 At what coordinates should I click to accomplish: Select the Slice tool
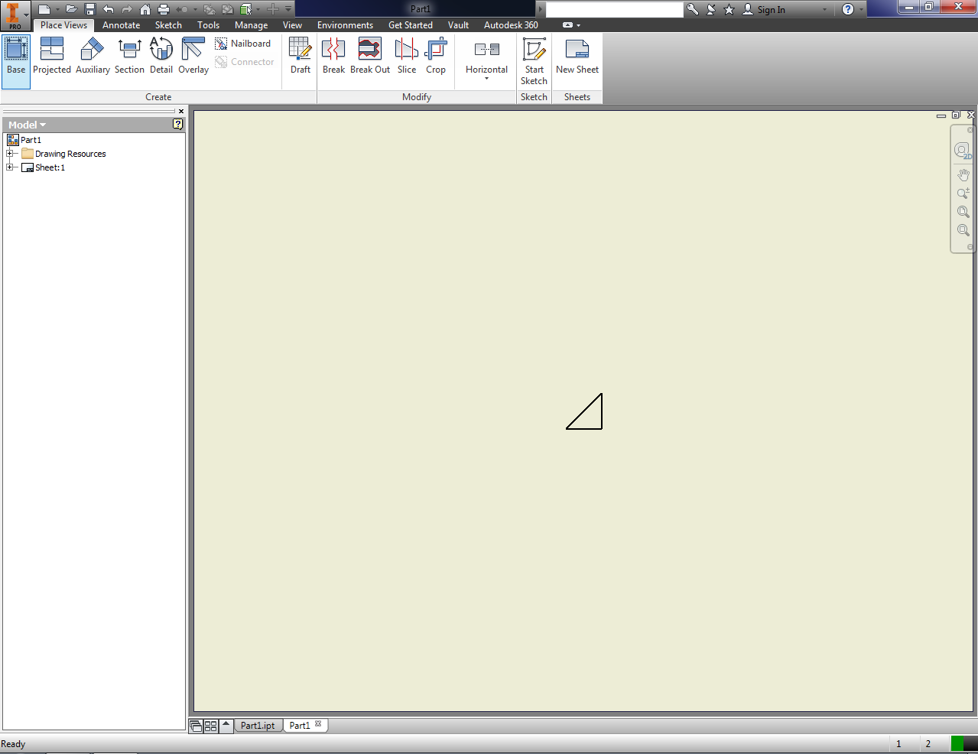pyautogui.click(x=406, y=54)
